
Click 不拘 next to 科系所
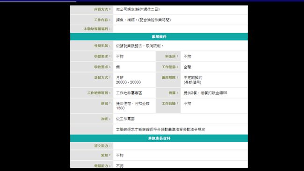point(187,57)
